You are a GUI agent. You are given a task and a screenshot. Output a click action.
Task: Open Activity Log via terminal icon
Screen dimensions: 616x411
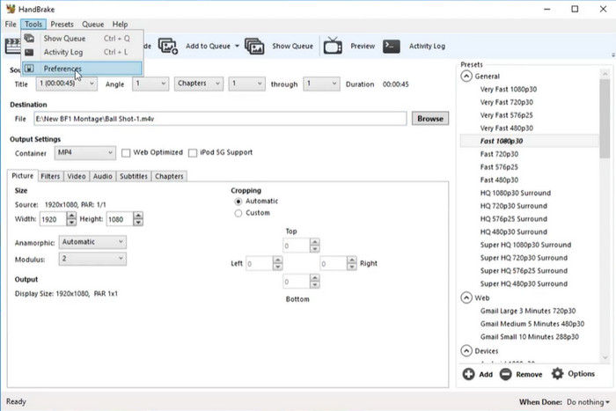(x=392, y=46)
